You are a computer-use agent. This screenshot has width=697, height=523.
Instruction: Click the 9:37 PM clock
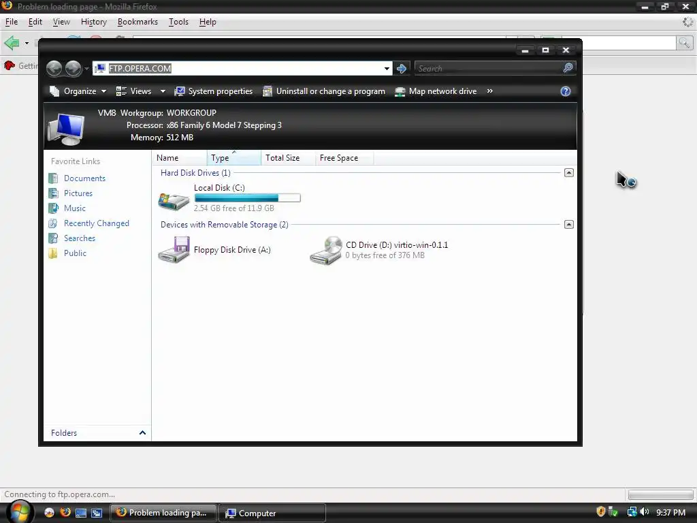(x=670, y=513)
